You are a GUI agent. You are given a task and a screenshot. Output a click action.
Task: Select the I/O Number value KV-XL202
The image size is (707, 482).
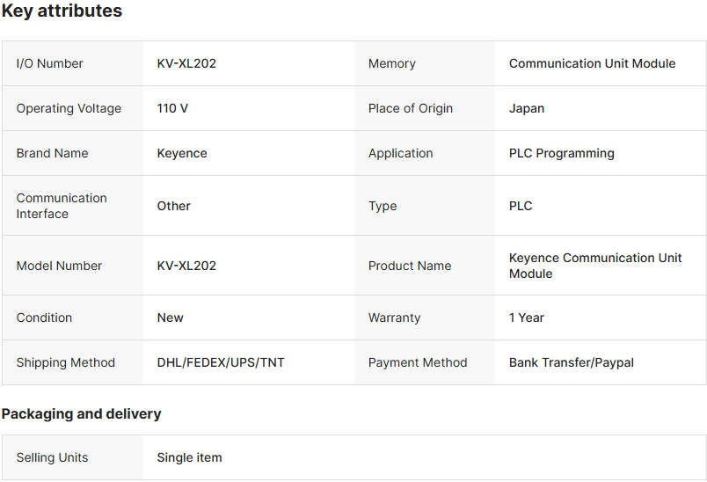tap(186, 63)
